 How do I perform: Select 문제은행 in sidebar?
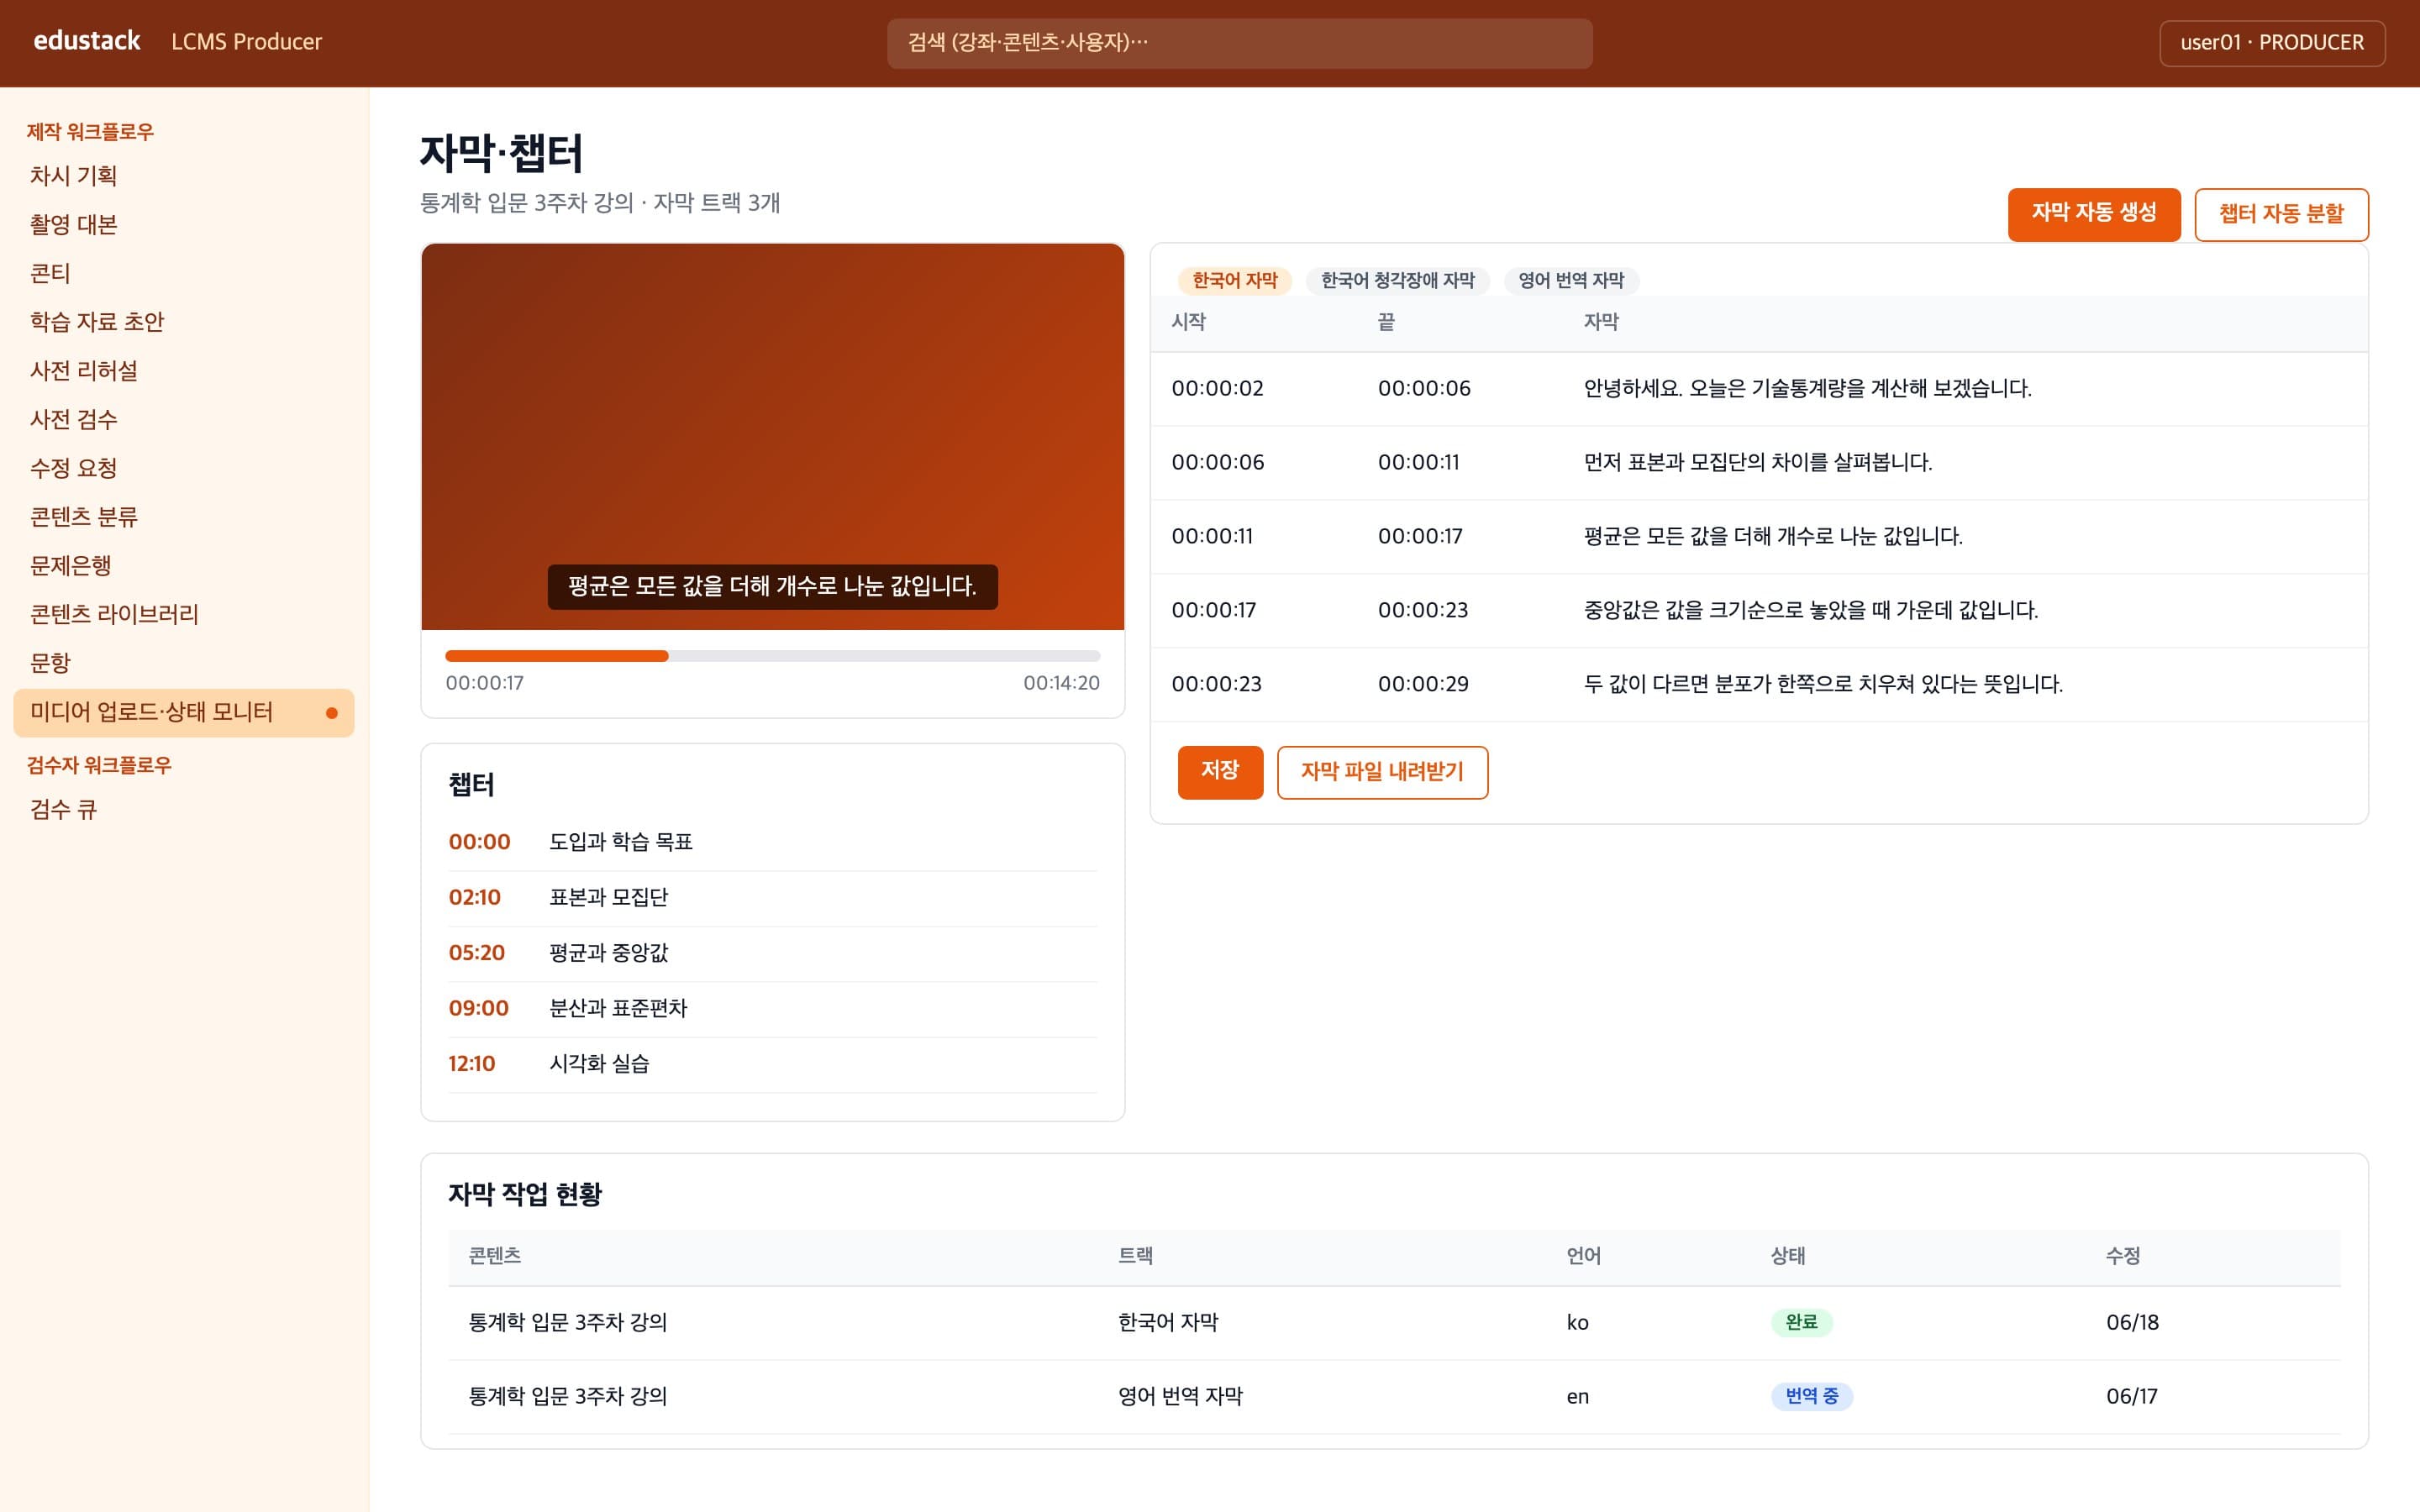[184, 566]
